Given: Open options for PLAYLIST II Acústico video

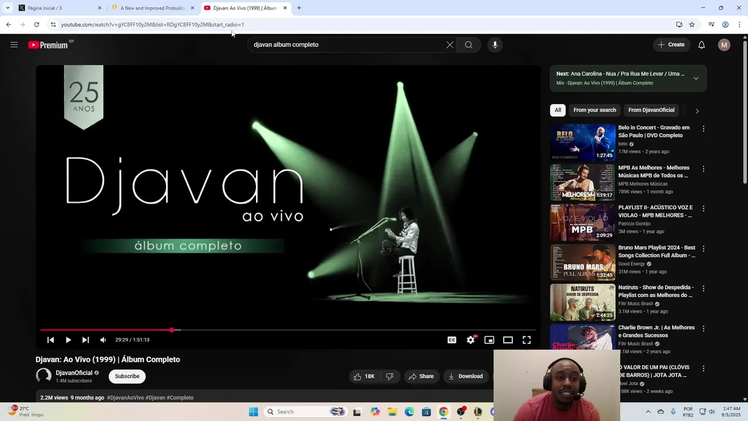Looking at the screenshot, I should pos(703,208).
